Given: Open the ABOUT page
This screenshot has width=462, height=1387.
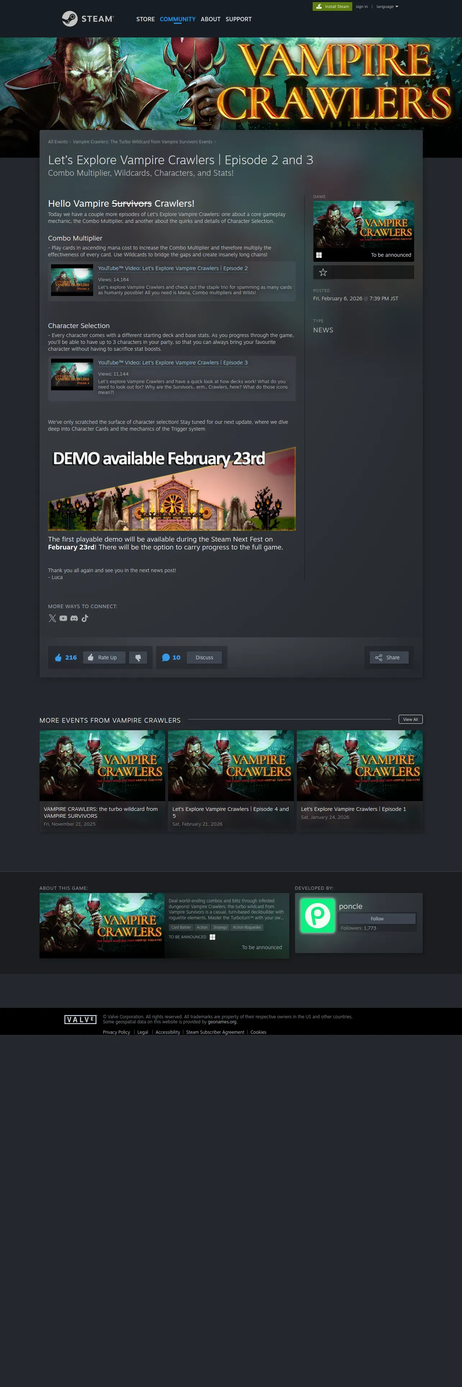Looking at the screenshot, I should (210, 19).
